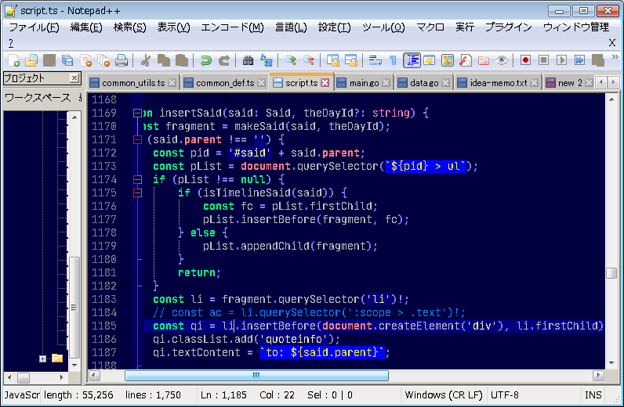Click line number 1183 in margin

click(x=103, y=299)
